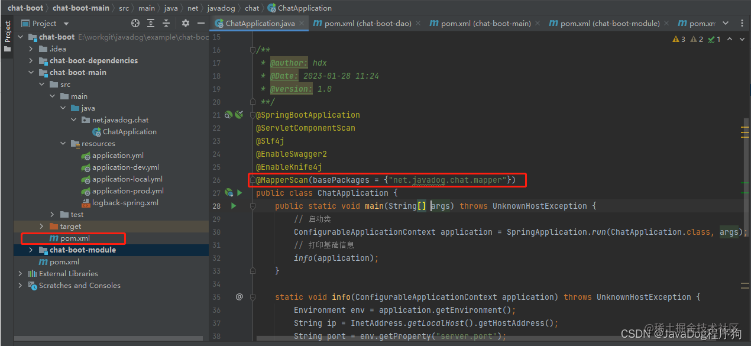Open the Project view dropdown
The image size is (751, 346).
tap(66, 24)
